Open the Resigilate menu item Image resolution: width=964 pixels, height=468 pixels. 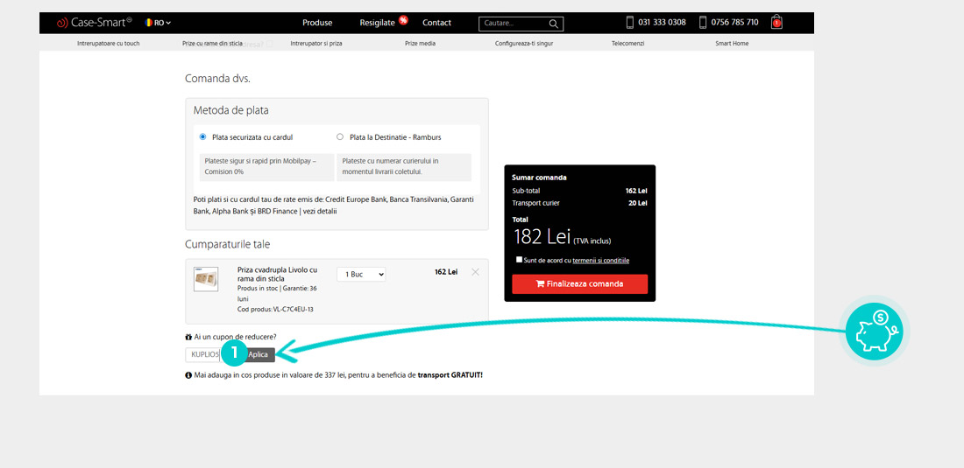377,23
